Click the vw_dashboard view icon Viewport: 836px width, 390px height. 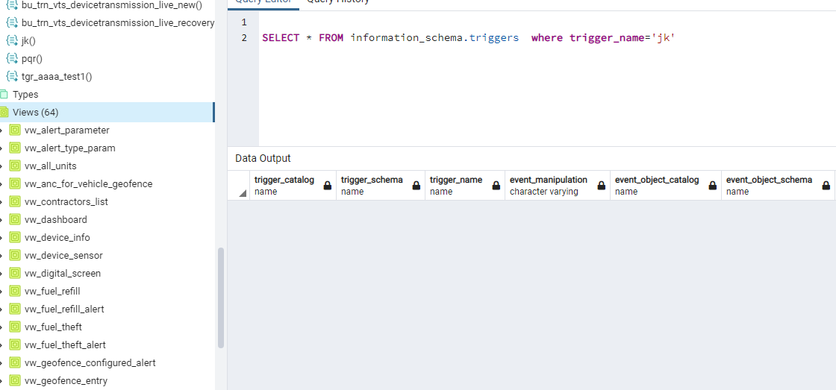pyautogui.click(x=15, y=219)
